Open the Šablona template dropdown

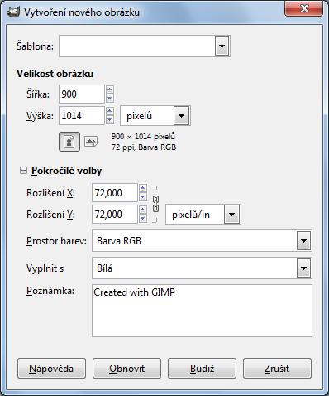pos(222,46)
